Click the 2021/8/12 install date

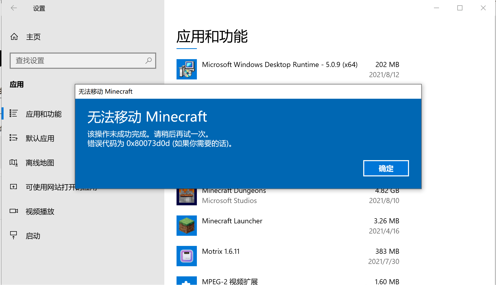coord(384,75)
